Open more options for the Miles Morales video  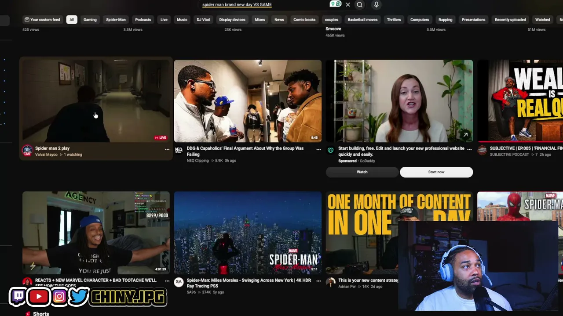[318, 281]
